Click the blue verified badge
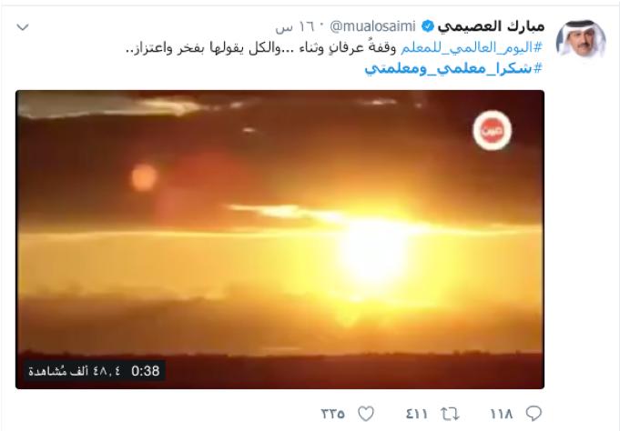 coord(427,26)
